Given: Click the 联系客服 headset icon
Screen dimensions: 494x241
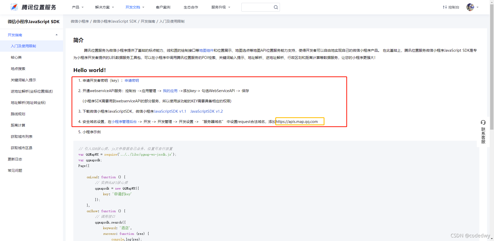Looking at the screenshot, I should 483,123.
